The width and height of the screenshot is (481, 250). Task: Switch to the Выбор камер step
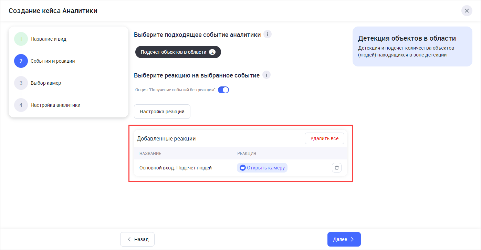coord(46,83)
